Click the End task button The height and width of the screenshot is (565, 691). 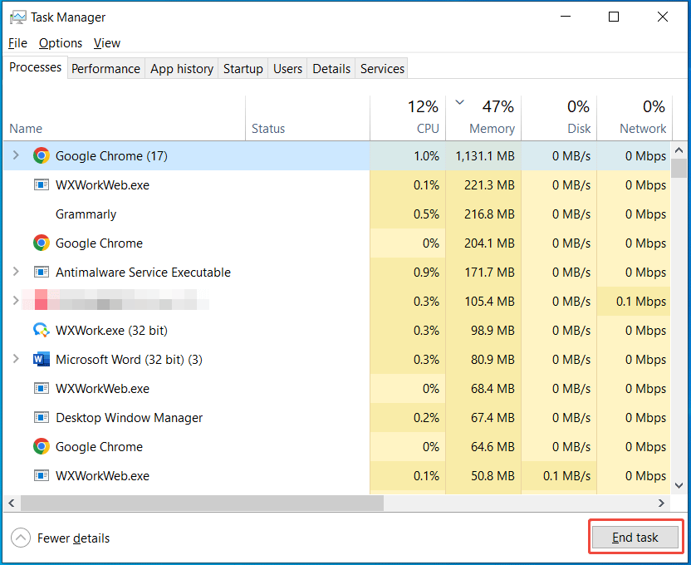pyautogui.click(x=635, y=537)
